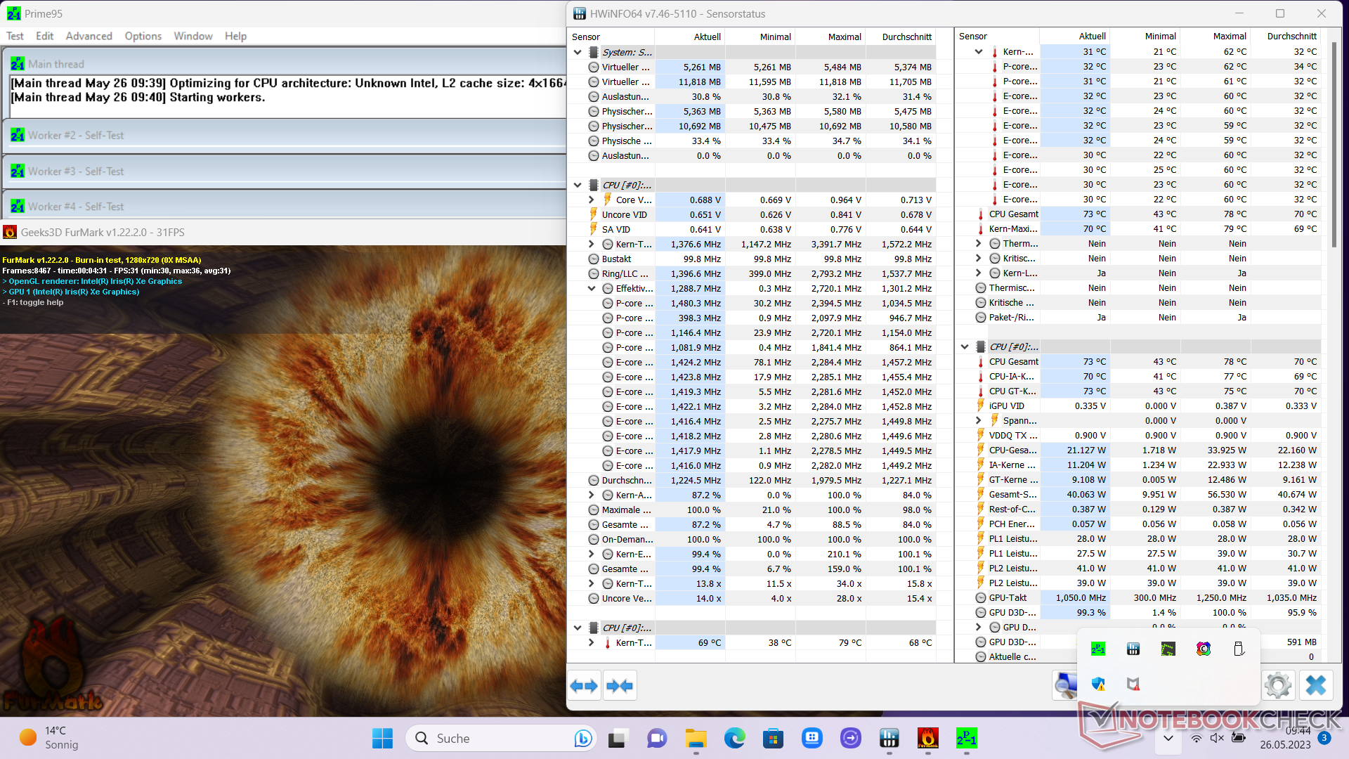Viewport: 1349px width, 759px height.
Task: Click the blue X button in HWiNFO toolbar
Action: 1315,685
